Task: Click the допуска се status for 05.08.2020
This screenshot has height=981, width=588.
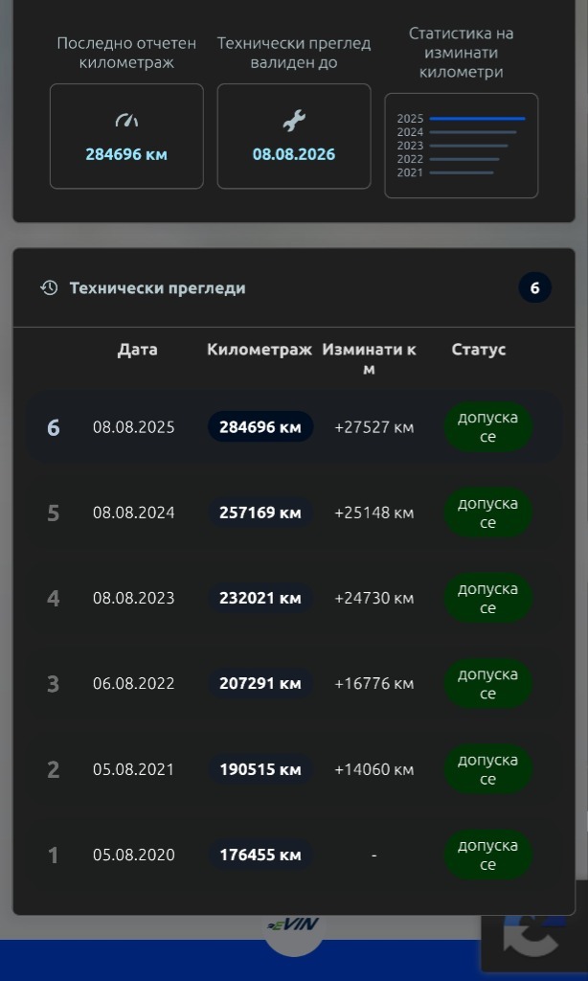Action: [x=487, y=855]
